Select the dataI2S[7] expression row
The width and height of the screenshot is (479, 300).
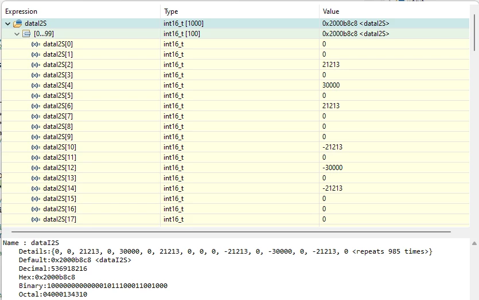click(x=235, y=116)
